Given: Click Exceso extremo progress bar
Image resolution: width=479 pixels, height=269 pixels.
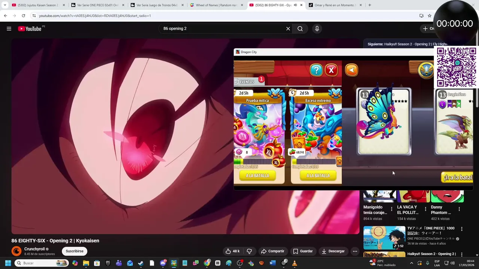Looking at the screenshot, I should pyautogui.click(x=314, y=162).
